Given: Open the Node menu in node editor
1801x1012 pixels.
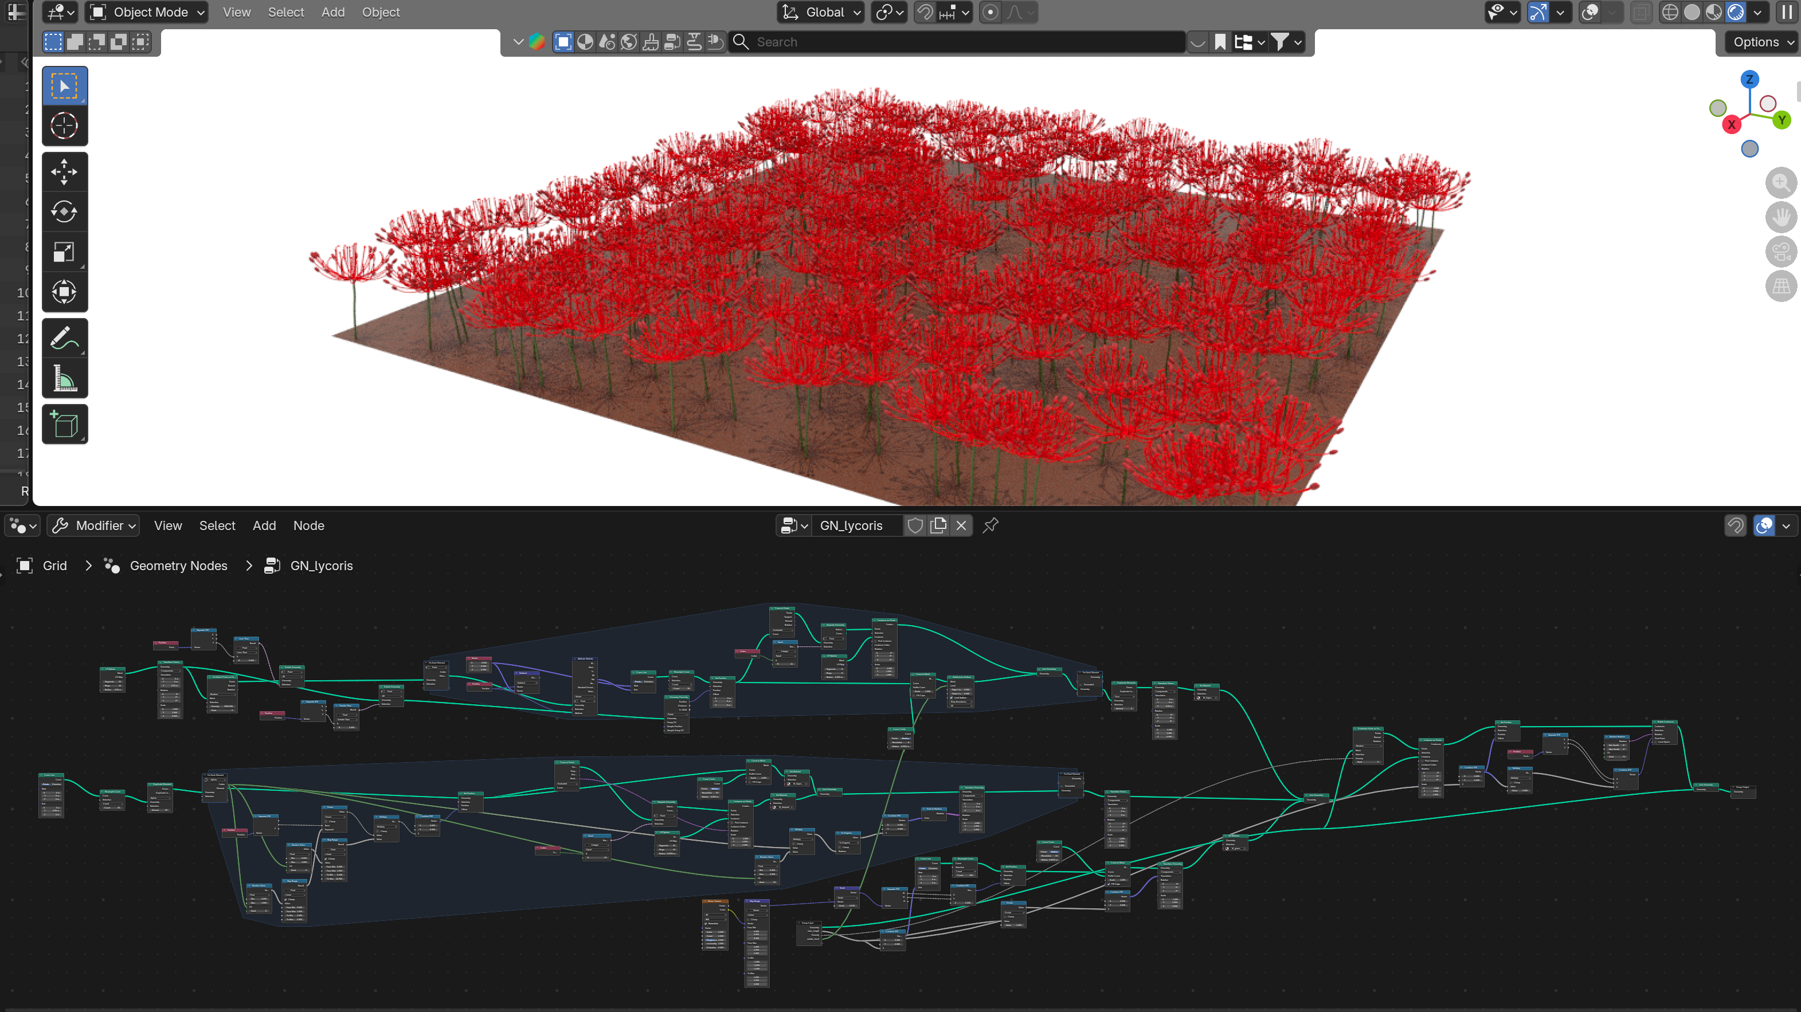Looking at the screenshot, I should click(x=308, y=525).
